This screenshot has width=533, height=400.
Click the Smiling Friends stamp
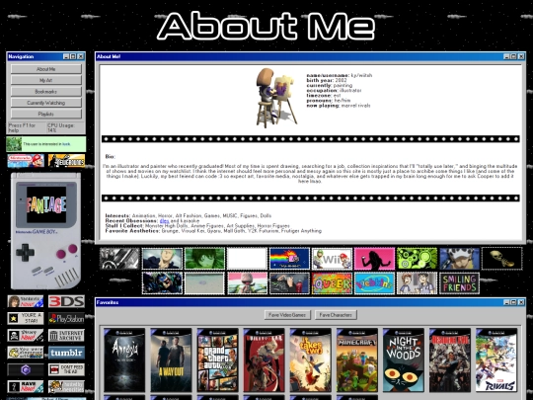(x=460, y=283)
